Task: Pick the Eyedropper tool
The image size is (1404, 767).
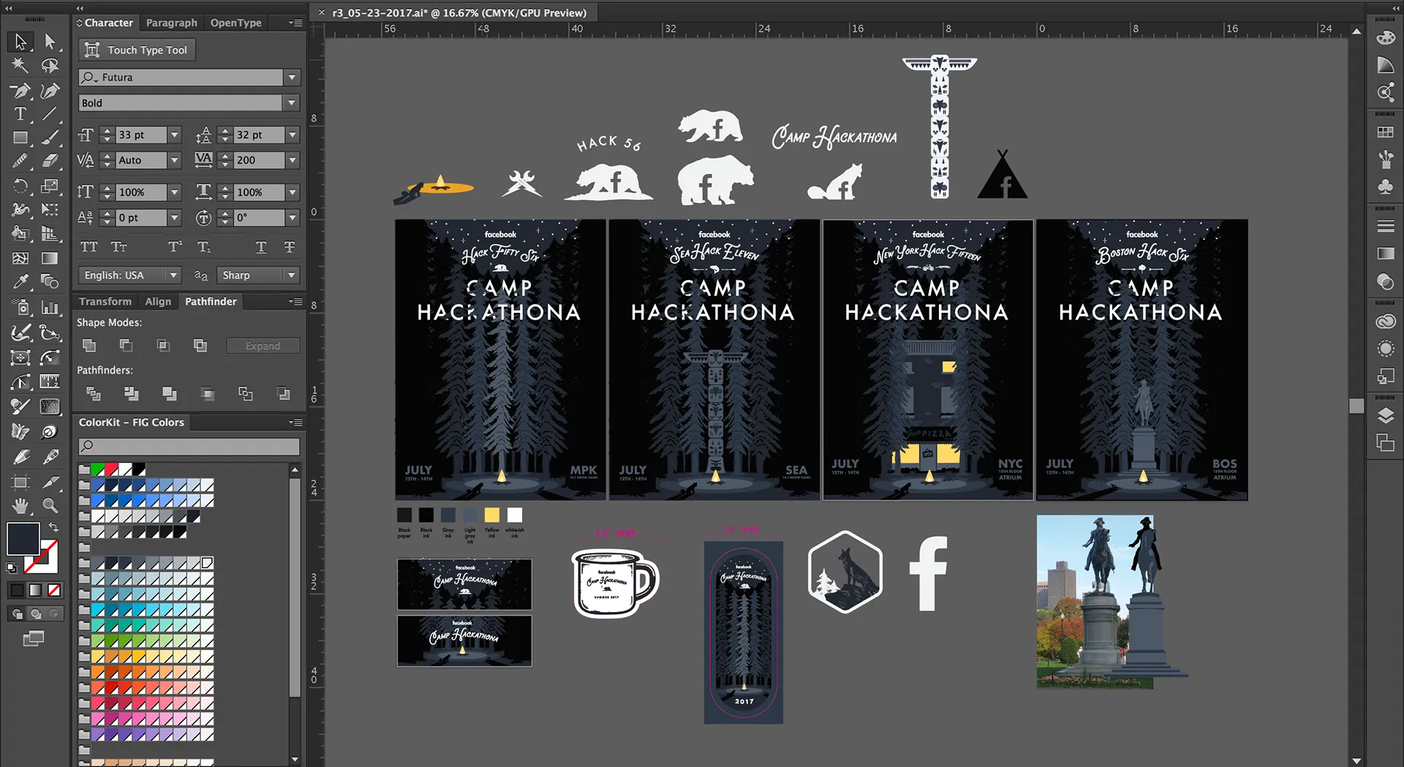Action: coord(20,282)
